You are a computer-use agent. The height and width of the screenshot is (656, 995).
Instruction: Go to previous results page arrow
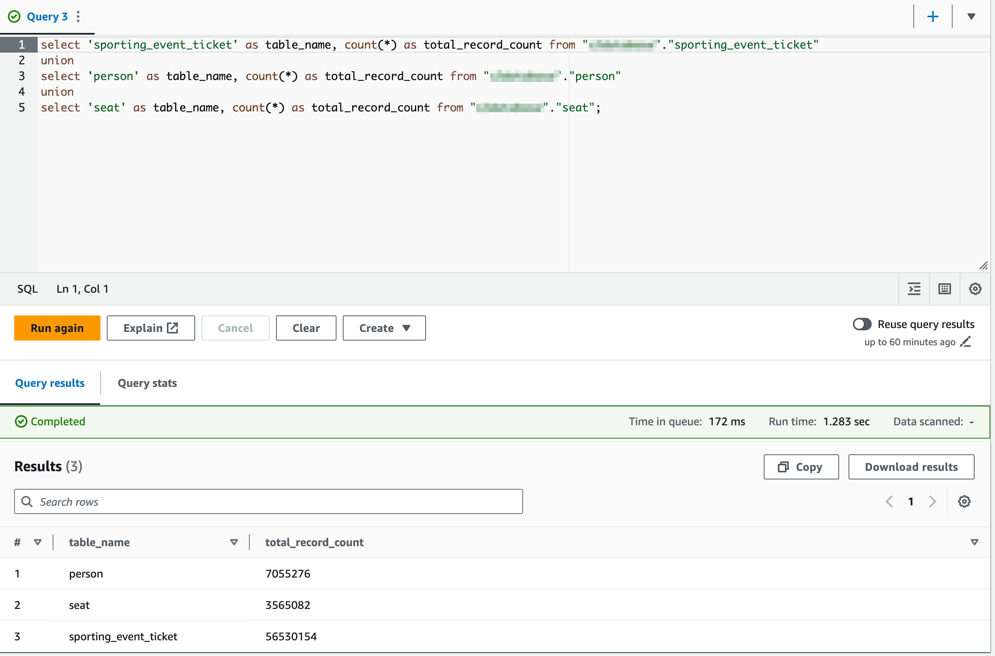tap(889, 501)
